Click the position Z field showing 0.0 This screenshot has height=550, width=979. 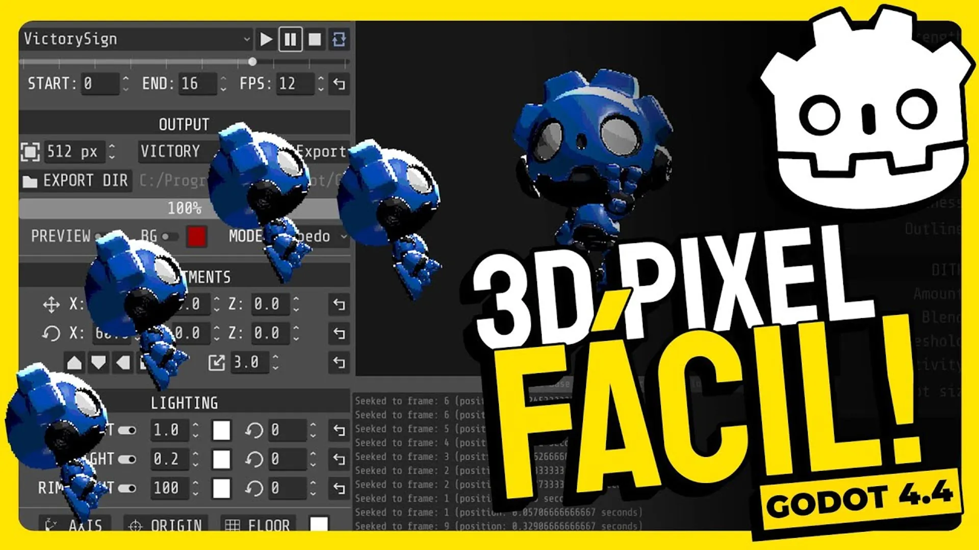271,305
